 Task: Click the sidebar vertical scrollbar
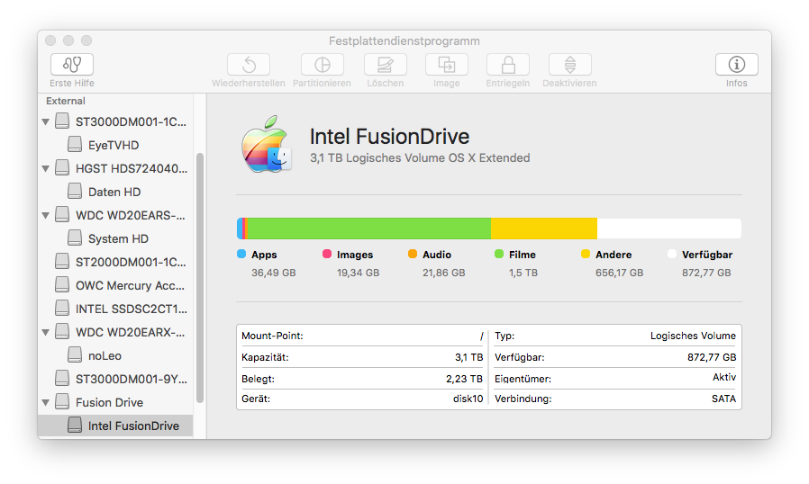[200, 278]
